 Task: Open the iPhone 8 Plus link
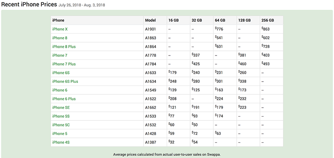(64, 47)
